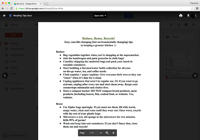The width and height of the screenshot is (200, 140).
Task: Click the magnifier reset zoom icon
Action: click(107, 133)
